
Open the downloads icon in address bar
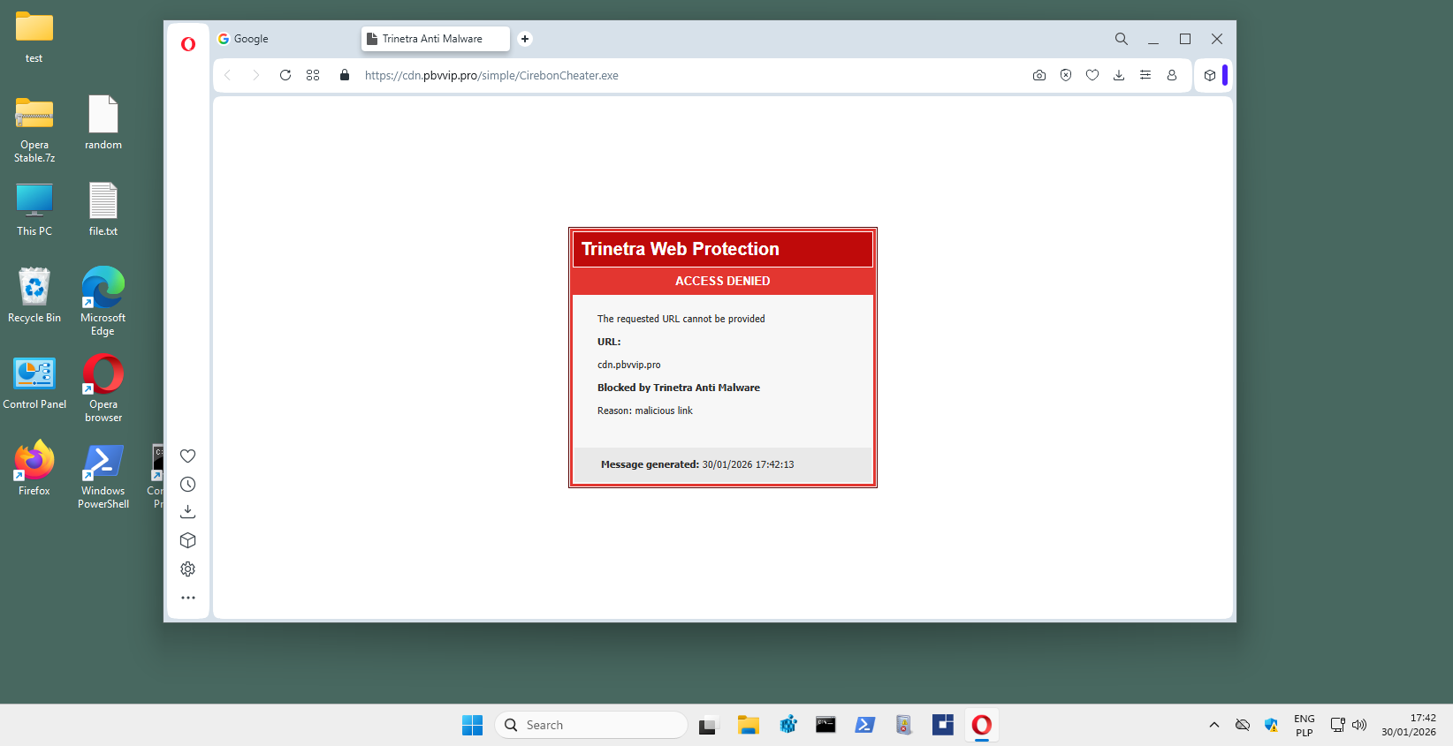pos(1119,75)
